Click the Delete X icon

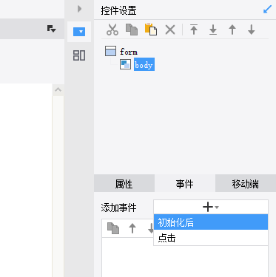point(170,30)
